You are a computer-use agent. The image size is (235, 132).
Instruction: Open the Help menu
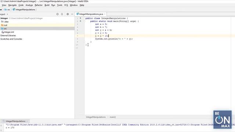point(82,5)
